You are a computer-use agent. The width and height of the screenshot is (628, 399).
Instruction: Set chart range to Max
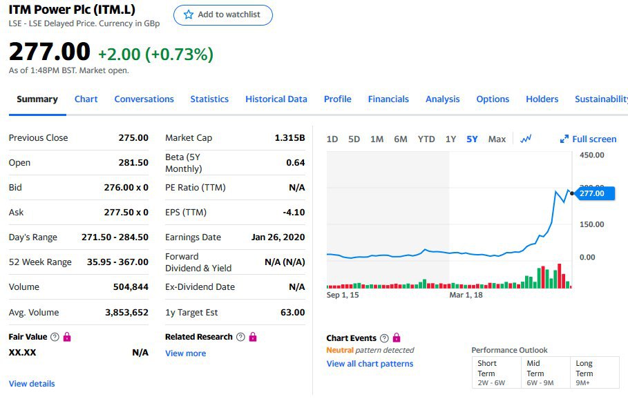tap(497, 139)
